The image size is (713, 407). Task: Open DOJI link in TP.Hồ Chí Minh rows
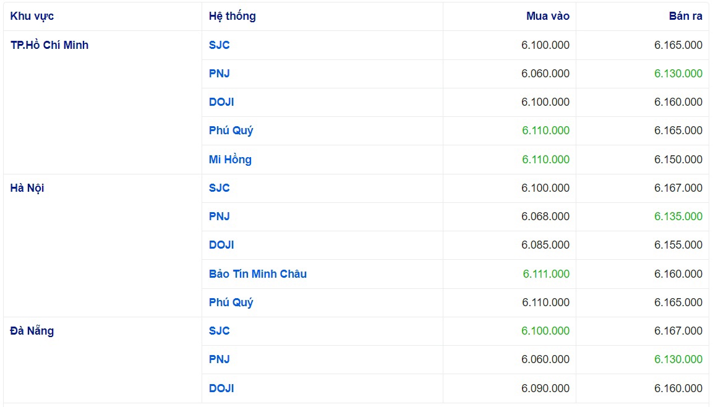221,102
